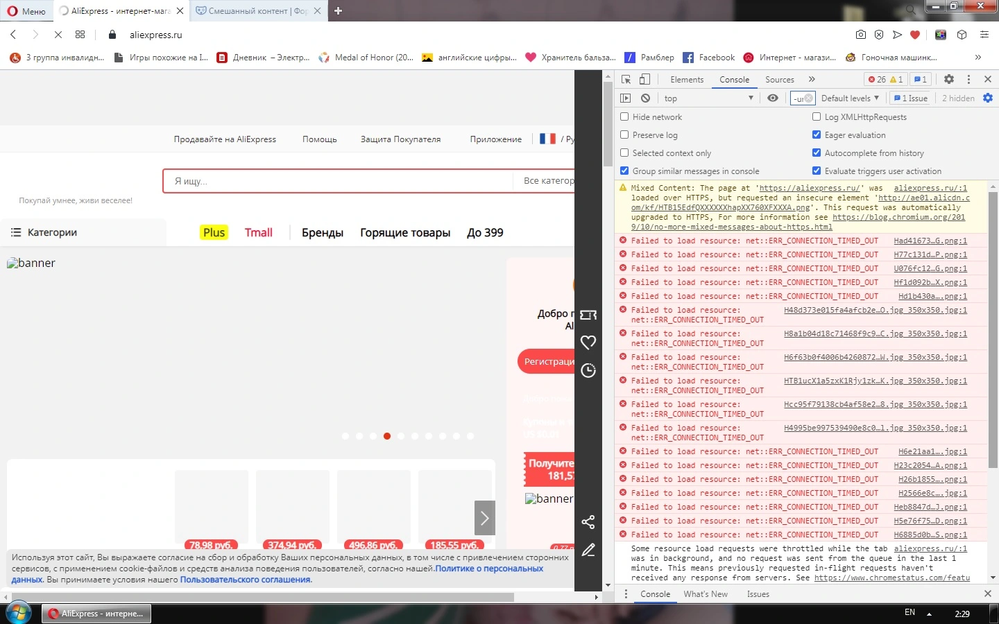
Task: Enable Log XMLHttpRequests checkbox
Action: (817, 117)
